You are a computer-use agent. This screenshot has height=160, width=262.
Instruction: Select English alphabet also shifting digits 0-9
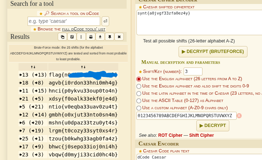click(139, 86)
